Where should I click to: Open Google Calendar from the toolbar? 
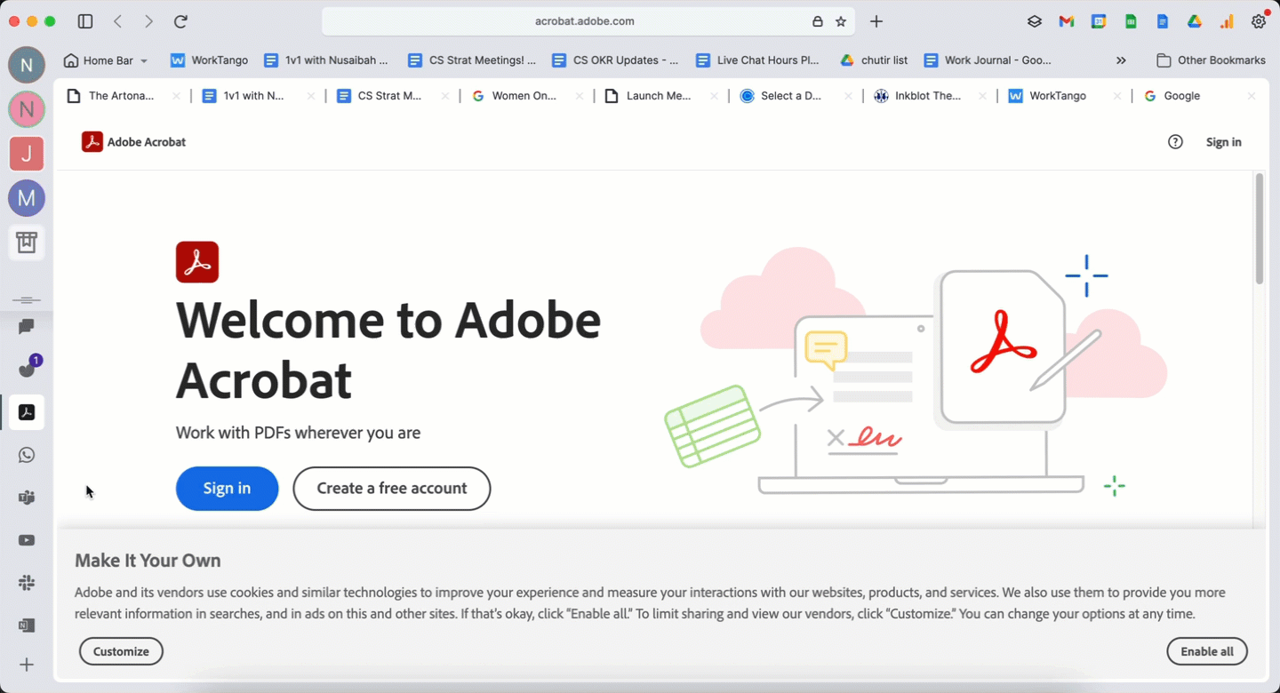(x=1099, y=21)
